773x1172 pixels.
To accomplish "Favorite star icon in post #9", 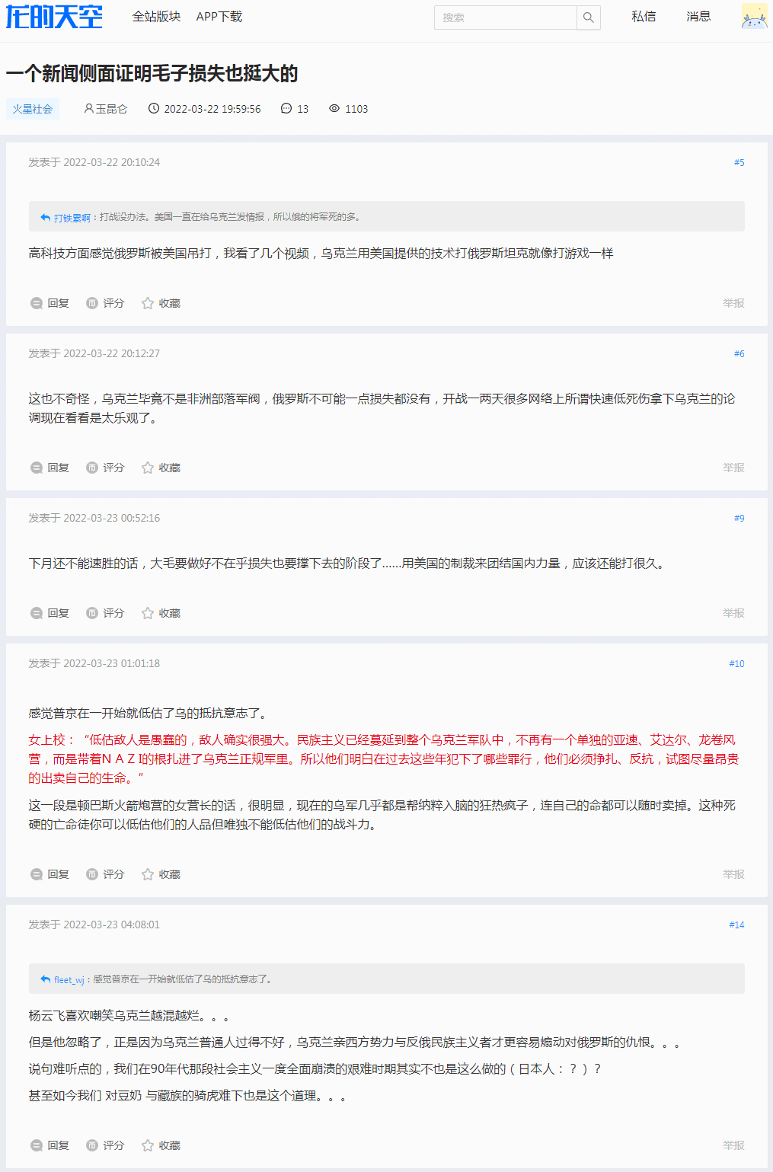I will click(148, 613).
